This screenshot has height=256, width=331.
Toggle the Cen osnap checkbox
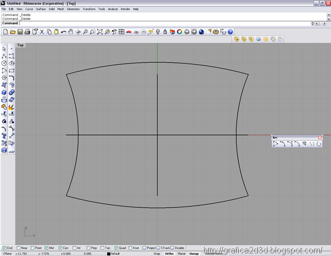pyautogui.click(x=60, y=248)
